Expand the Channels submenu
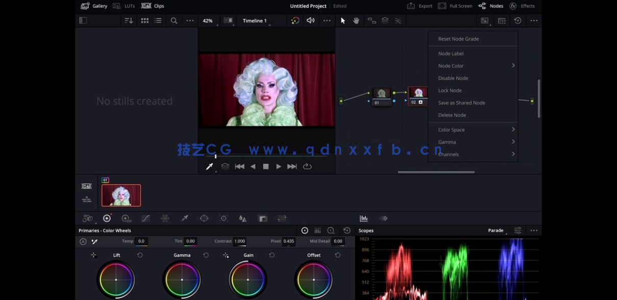 tap(448, 154)
